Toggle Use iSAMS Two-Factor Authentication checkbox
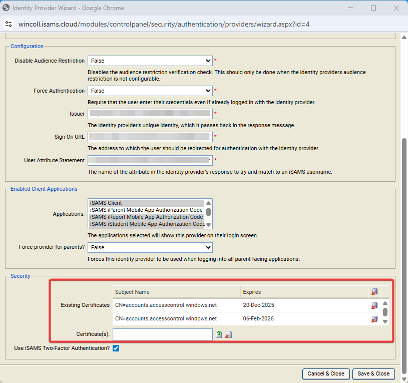This screenshot has width=408, height=383. (x=116, y=348)
